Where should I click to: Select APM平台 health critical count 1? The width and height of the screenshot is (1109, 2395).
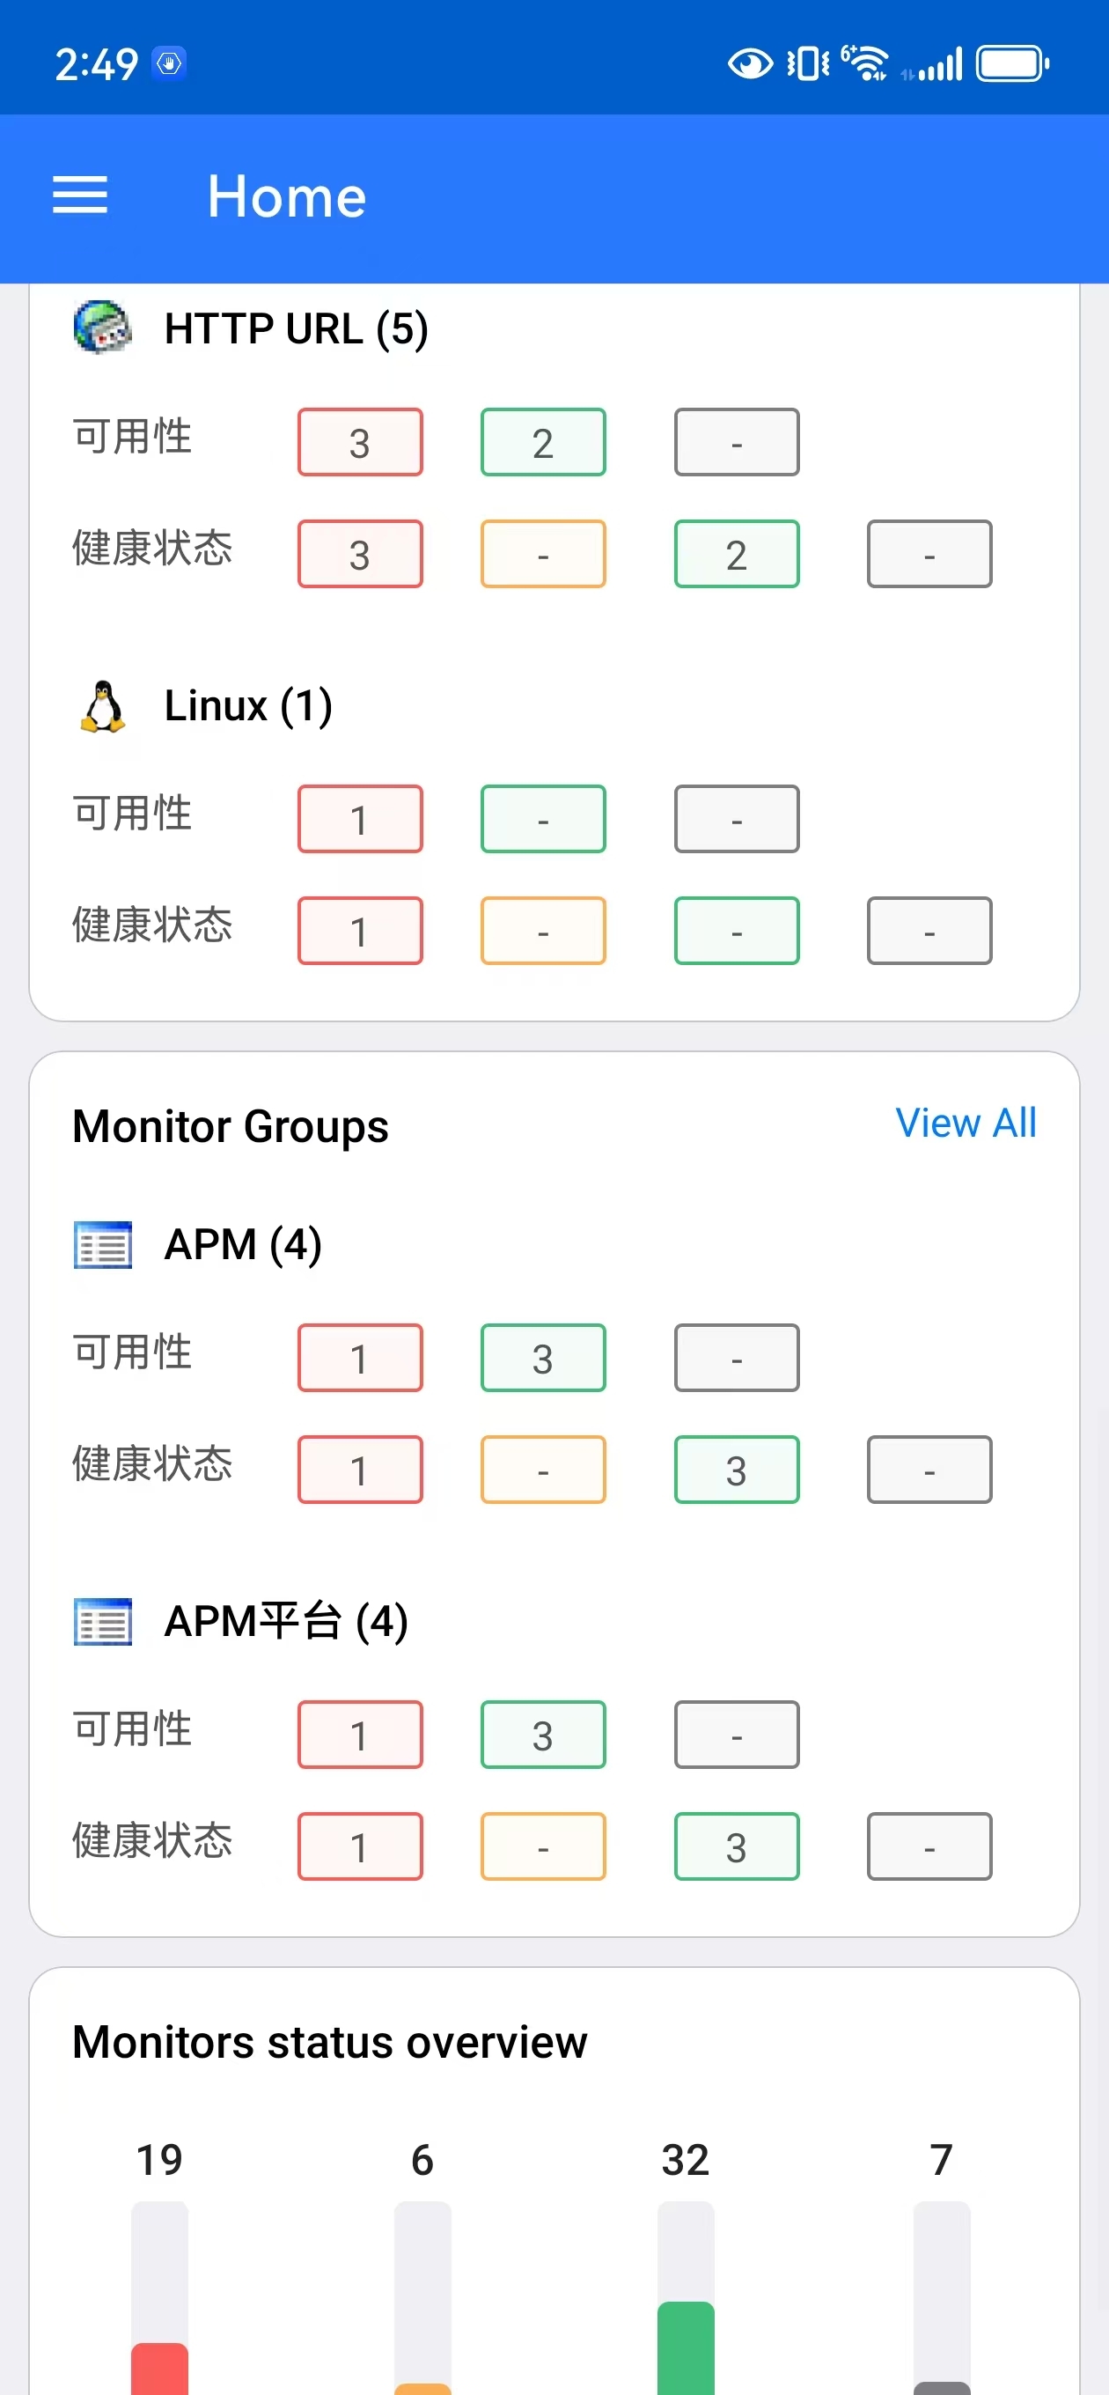click(x=360, y=1846)
